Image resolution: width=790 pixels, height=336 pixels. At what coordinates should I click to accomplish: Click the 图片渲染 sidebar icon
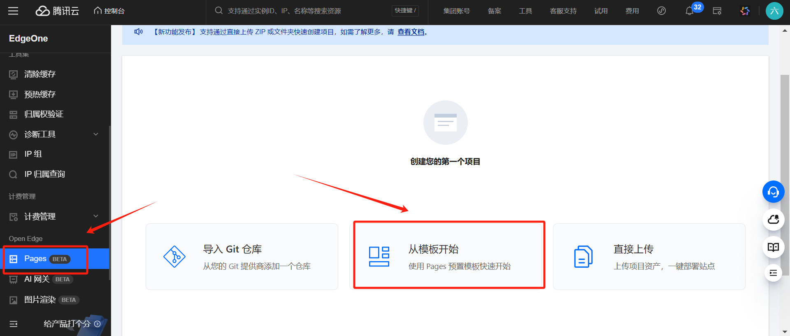coord(14,300)
